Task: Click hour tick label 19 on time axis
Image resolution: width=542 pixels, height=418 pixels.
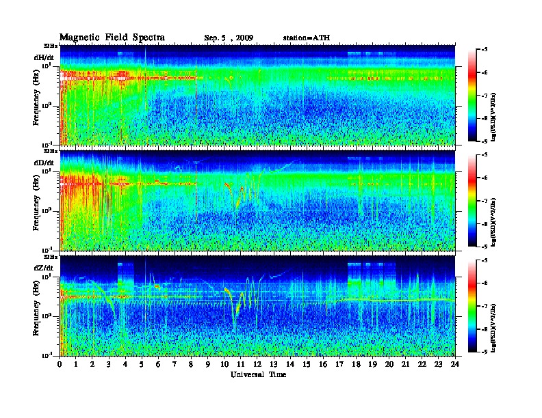Action: pyautogui.click(x=372, y=364)
